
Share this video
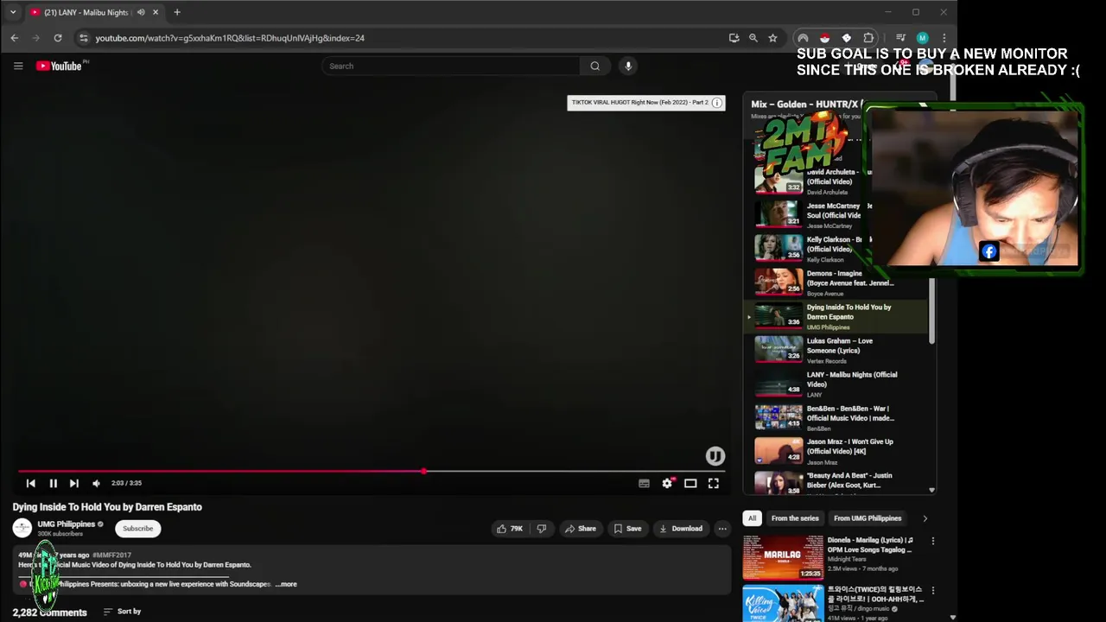tap(581, 529)
